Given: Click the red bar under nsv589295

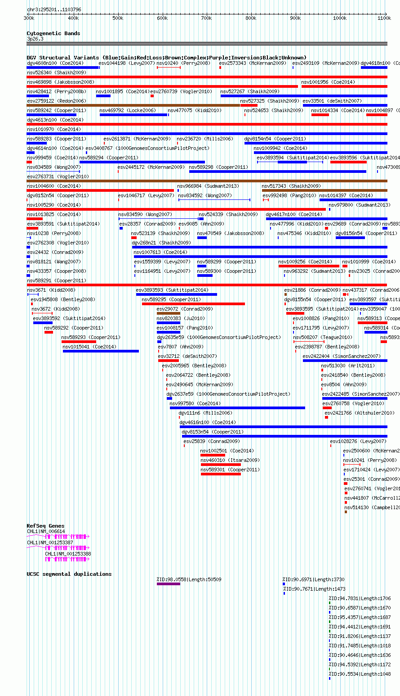Looking at the screenshot, I should point(193,304).
